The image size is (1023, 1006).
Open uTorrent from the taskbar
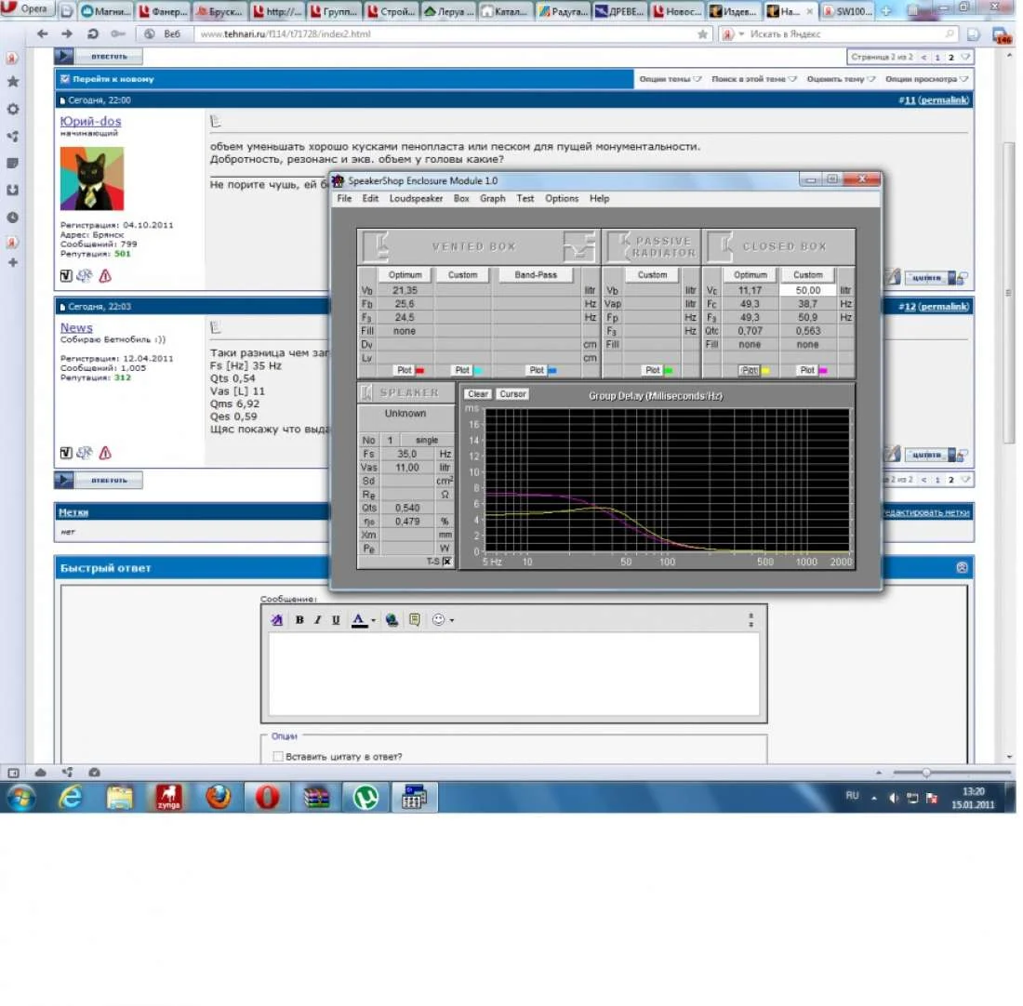click(365, 797)
